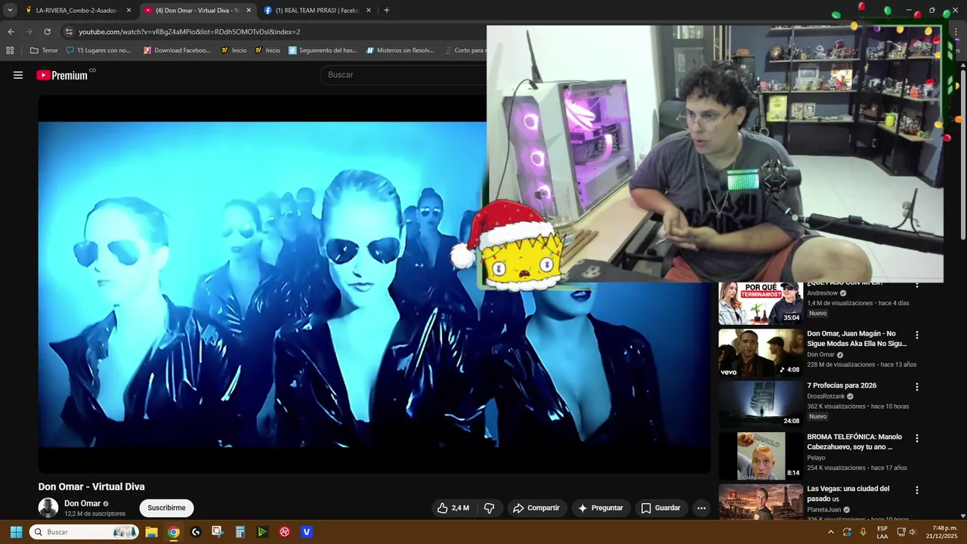Click the tray microphone icon
This screenshot has height=544, width=967.
click(863, 532)
